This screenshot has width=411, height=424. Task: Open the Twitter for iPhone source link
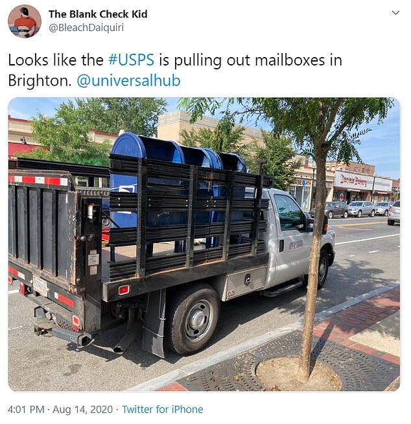pyautogui.click(x=163, y=409)
